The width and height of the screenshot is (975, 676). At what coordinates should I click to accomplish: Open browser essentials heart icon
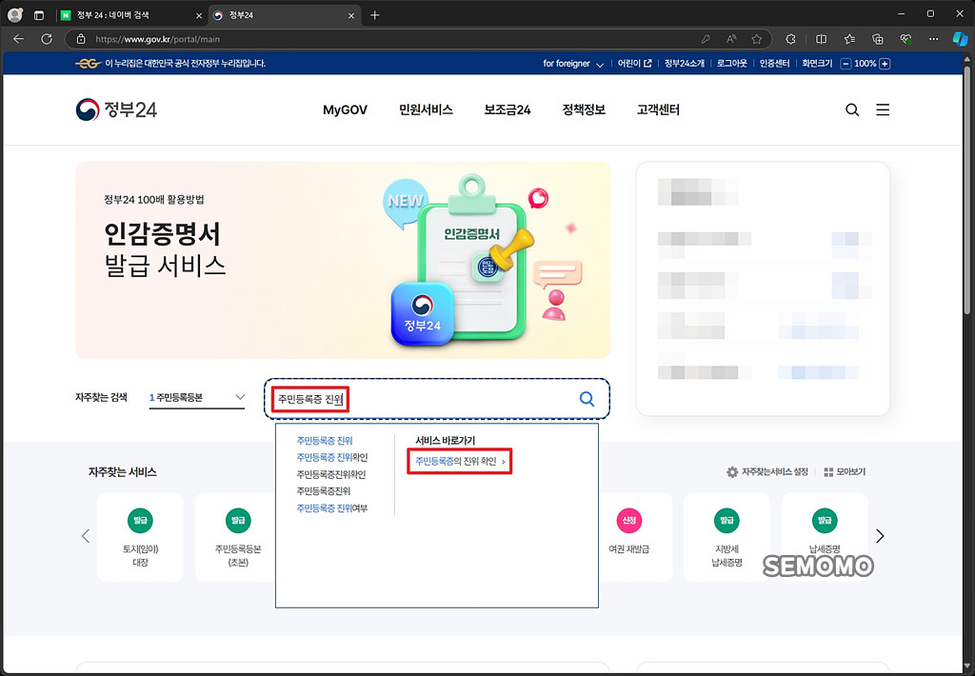906,39
